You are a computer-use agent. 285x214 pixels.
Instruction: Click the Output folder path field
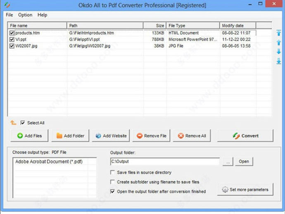[x=165, y=162]
